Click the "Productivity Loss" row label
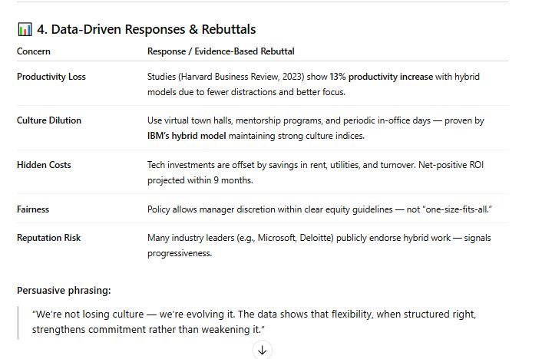Screen dimensions: 542x359 tap(51, 77)
